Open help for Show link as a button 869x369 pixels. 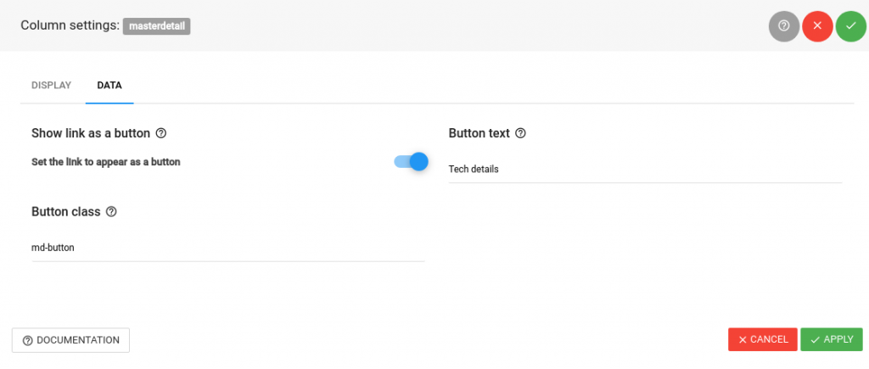pyautogui.click(x=161, y=133)
